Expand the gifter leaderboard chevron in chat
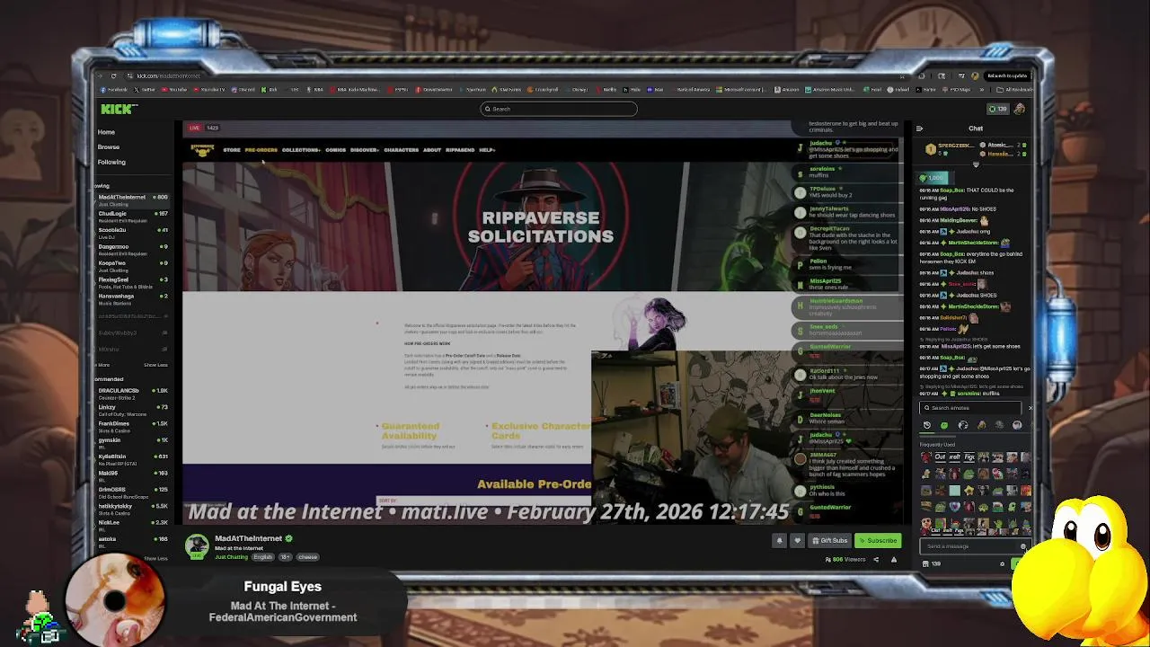Viewport: 1150px width, 647px height. coord(976,164)
